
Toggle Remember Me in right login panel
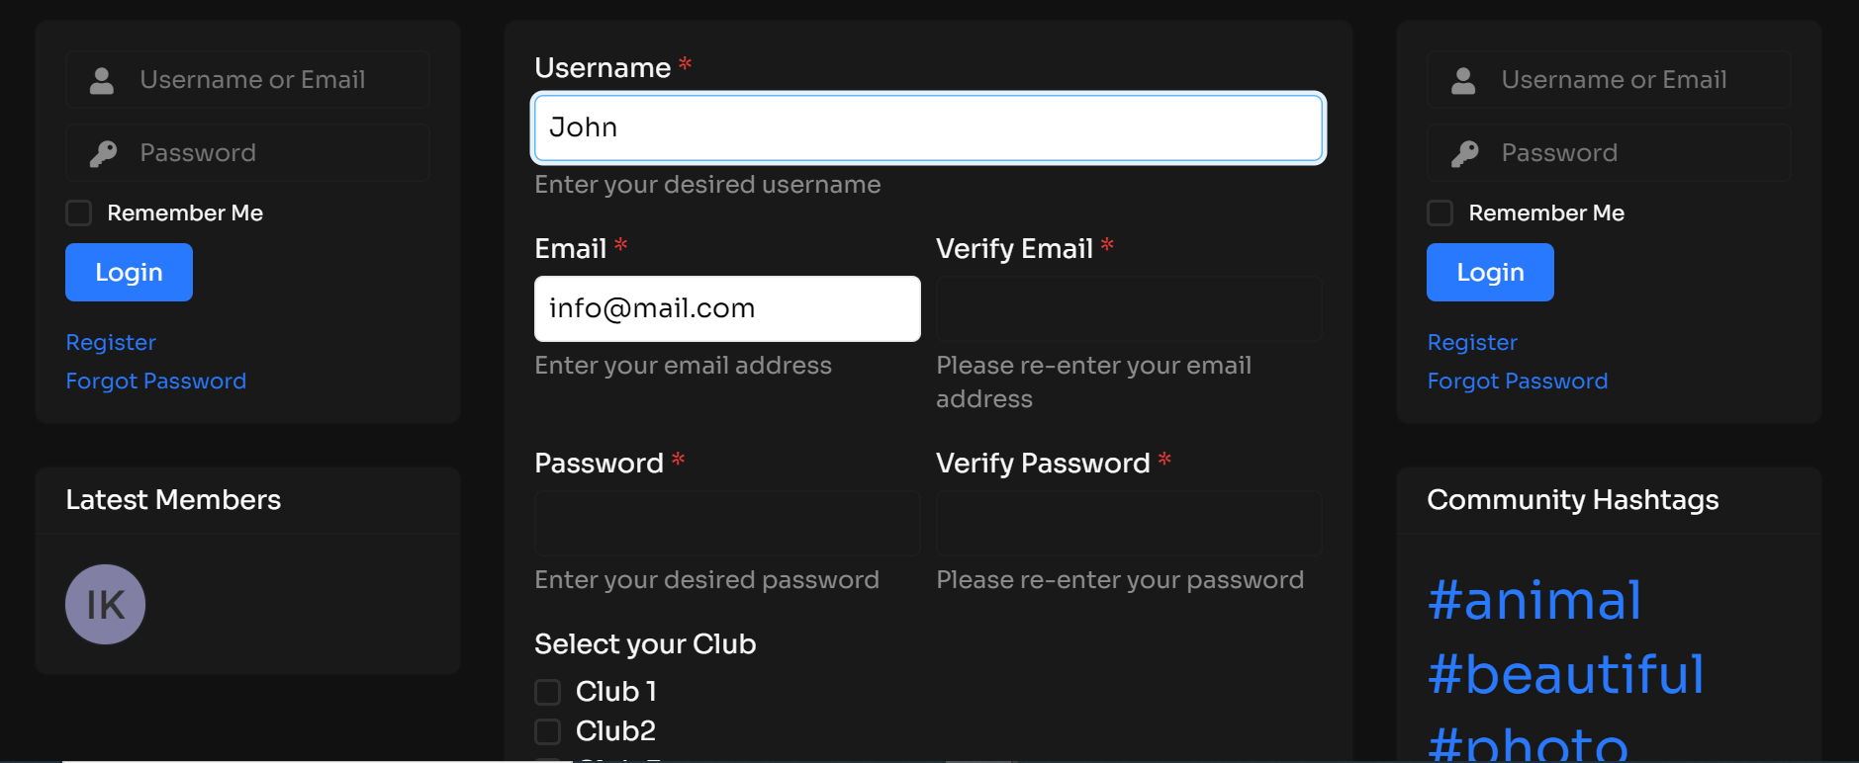pyautogui.click(x=1440, y=212)
